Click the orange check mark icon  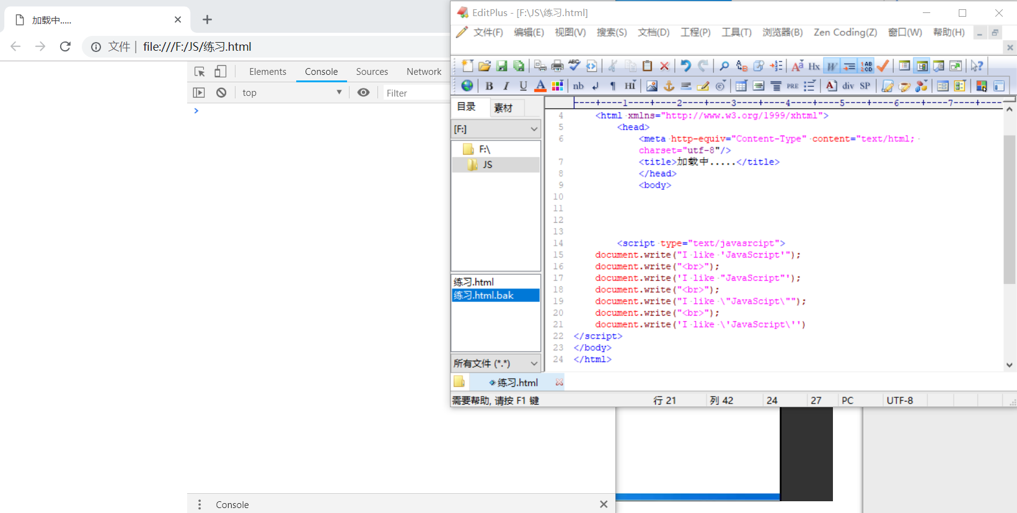(x=883, y=66)
